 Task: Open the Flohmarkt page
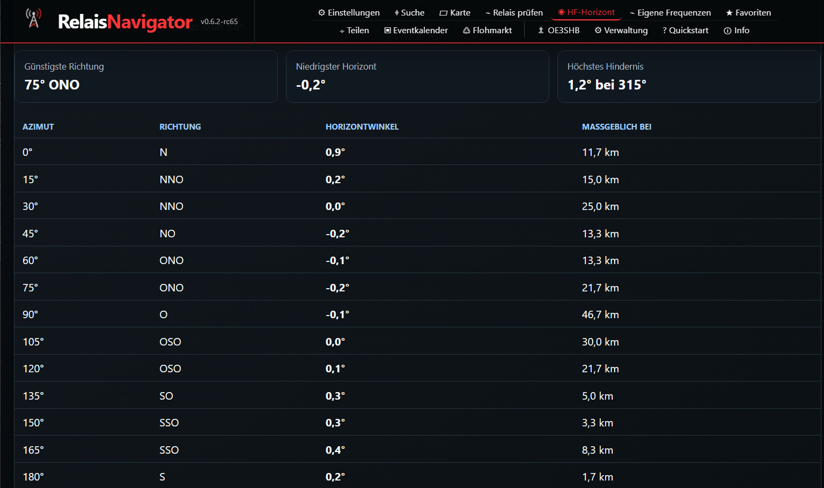pos(487,30)
